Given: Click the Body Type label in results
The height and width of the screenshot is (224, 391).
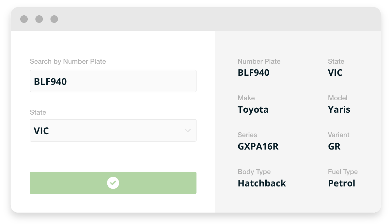Looking at the screenshot, I should click(x=254, y=172).
